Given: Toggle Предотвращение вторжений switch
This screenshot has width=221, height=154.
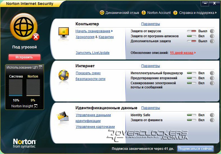Looking at the screenshot, I should click(x=191, y=78).
